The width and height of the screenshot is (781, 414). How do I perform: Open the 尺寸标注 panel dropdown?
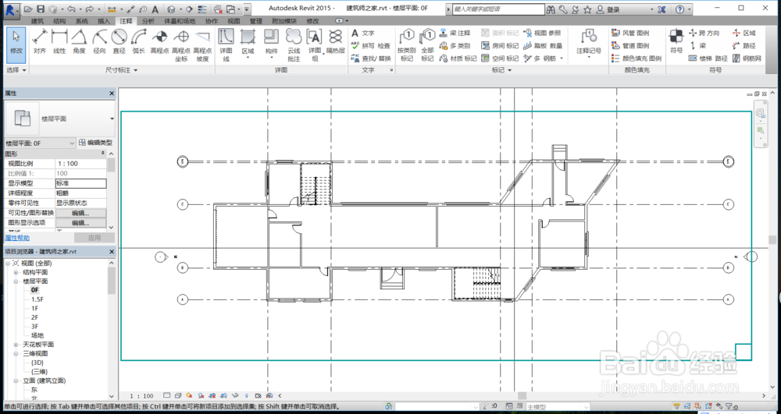tap(121, 70)
